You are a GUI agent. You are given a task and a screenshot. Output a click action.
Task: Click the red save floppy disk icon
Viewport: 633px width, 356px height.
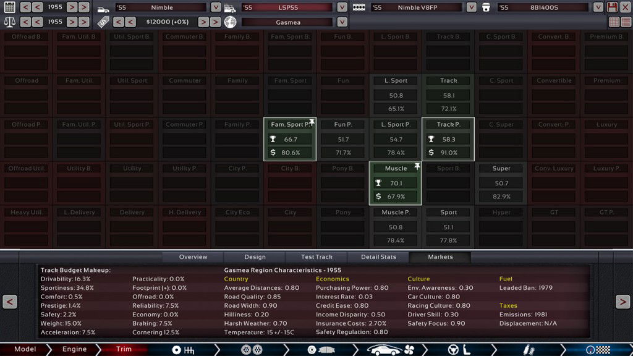[612, 7]
